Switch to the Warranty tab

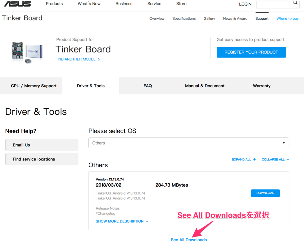pyautogui.click(x=262, y=86)
